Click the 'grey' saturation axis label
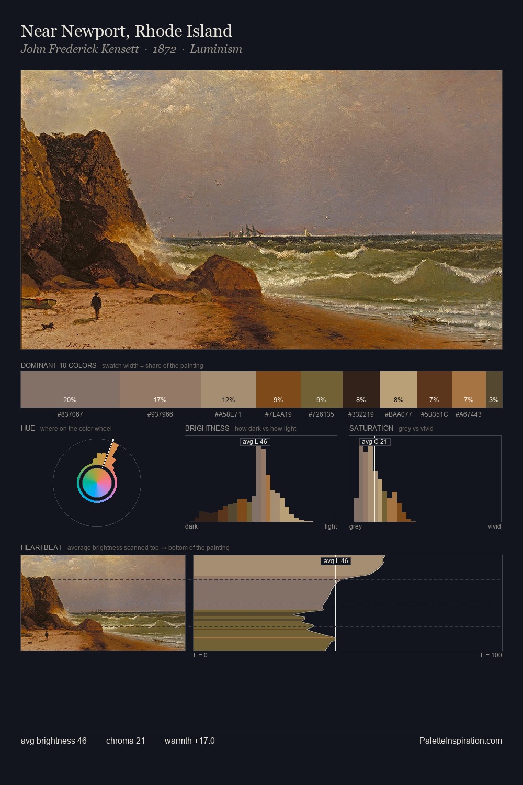 pyautogui.click(x=356, y=526)
